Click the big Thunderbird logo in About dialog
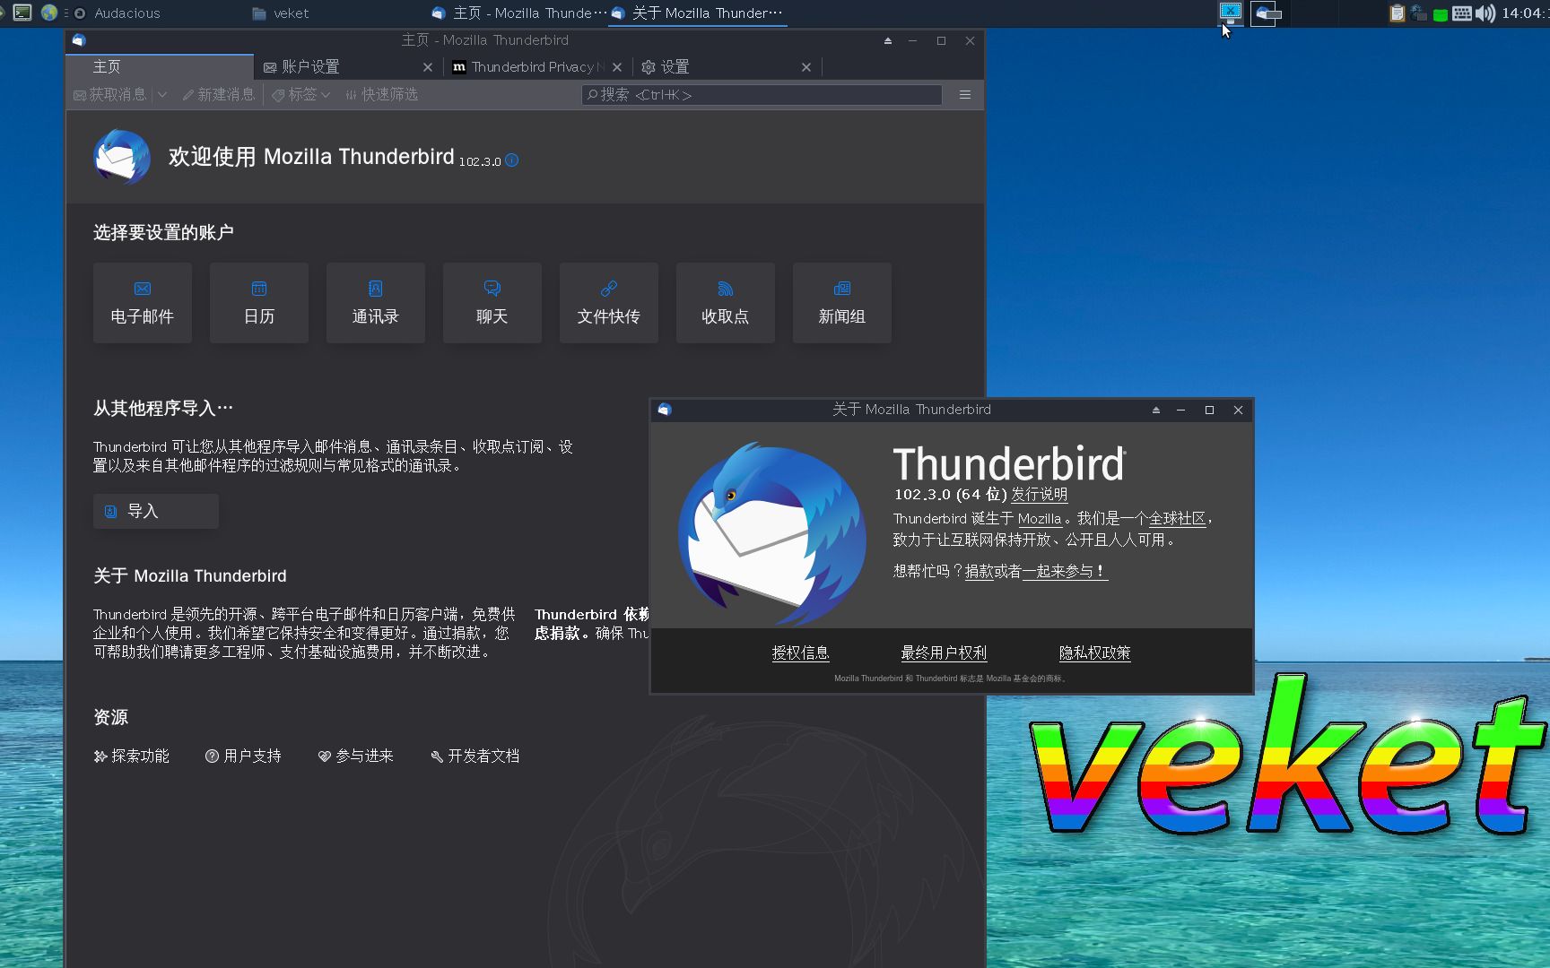The height and width of the screenshot is (968, 1550). [x=772, y=533]
